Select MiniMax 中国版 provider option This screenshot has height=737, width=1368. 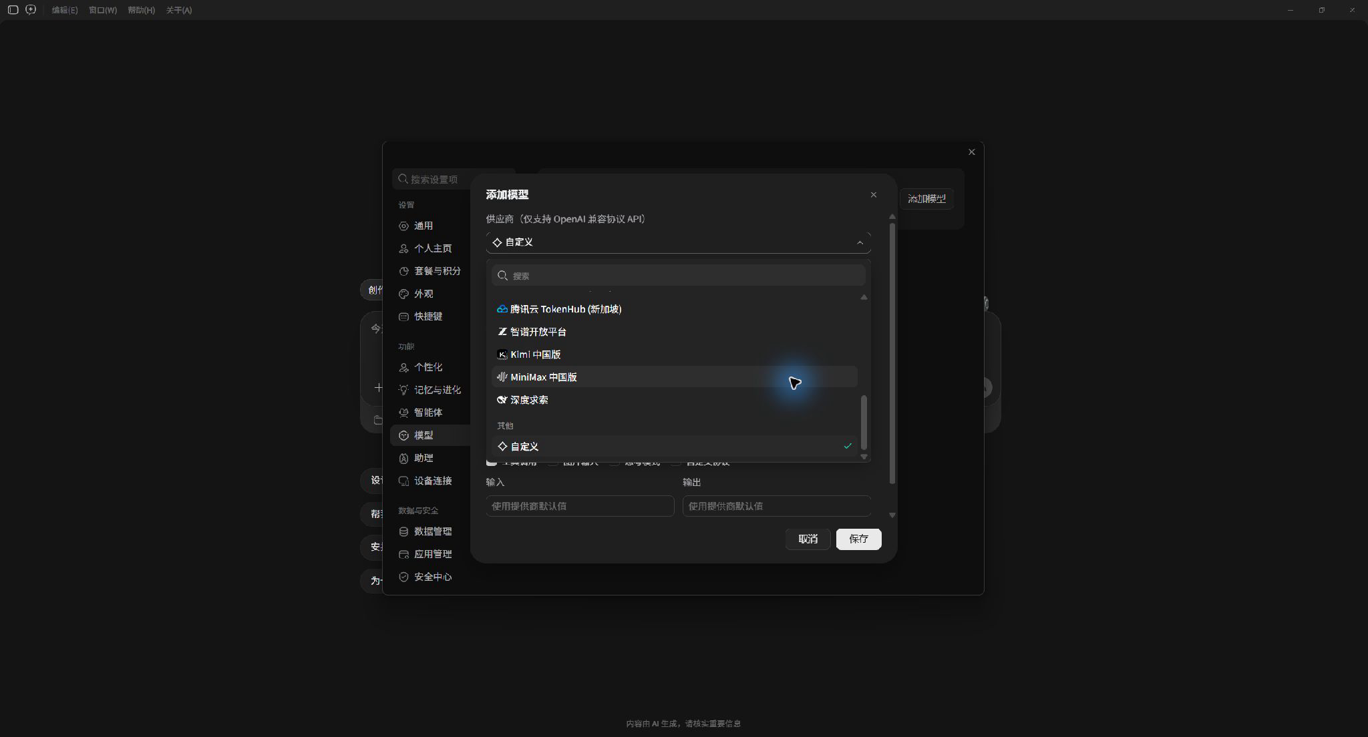(675, 377)
